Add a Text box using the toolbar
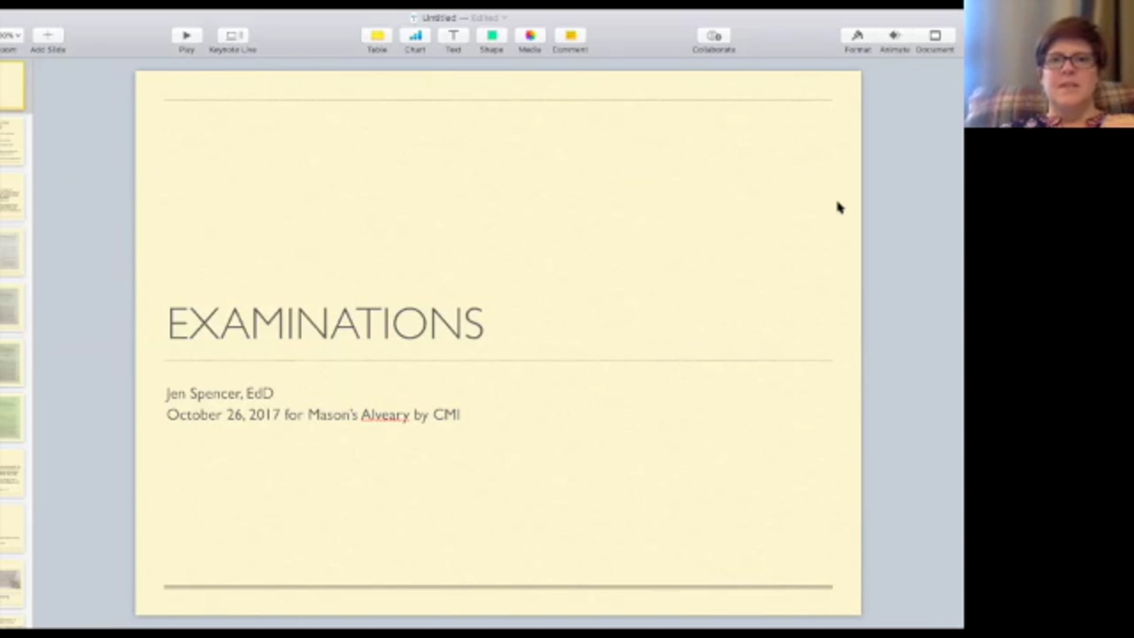 click(x=453, y=35)
